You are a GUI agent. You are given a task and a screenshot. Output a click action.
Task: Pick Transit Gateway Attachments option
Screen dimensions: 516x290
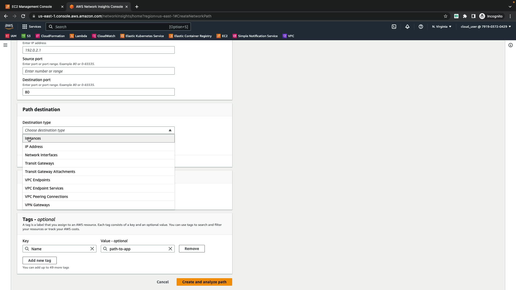(50, 172)
